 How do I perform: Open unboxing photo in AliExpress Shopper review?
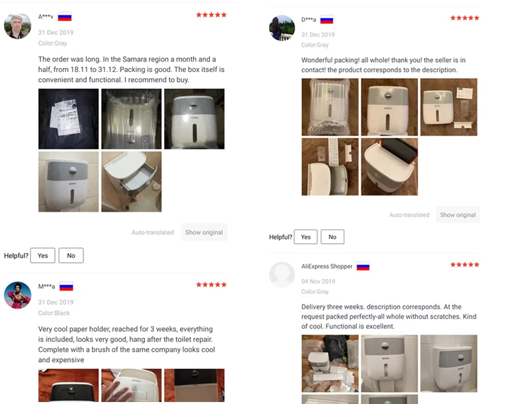tap(330, 363)
